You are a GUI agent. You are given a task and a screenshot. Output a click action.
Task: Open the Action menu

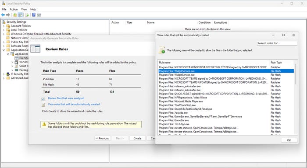point(14,9)
